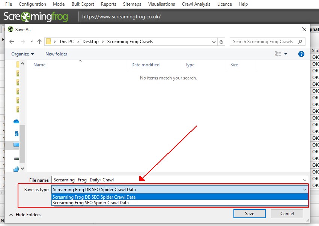
Task: Expand the address bar history dropdown
Action: pyautogui.click(x=214, y=42)
